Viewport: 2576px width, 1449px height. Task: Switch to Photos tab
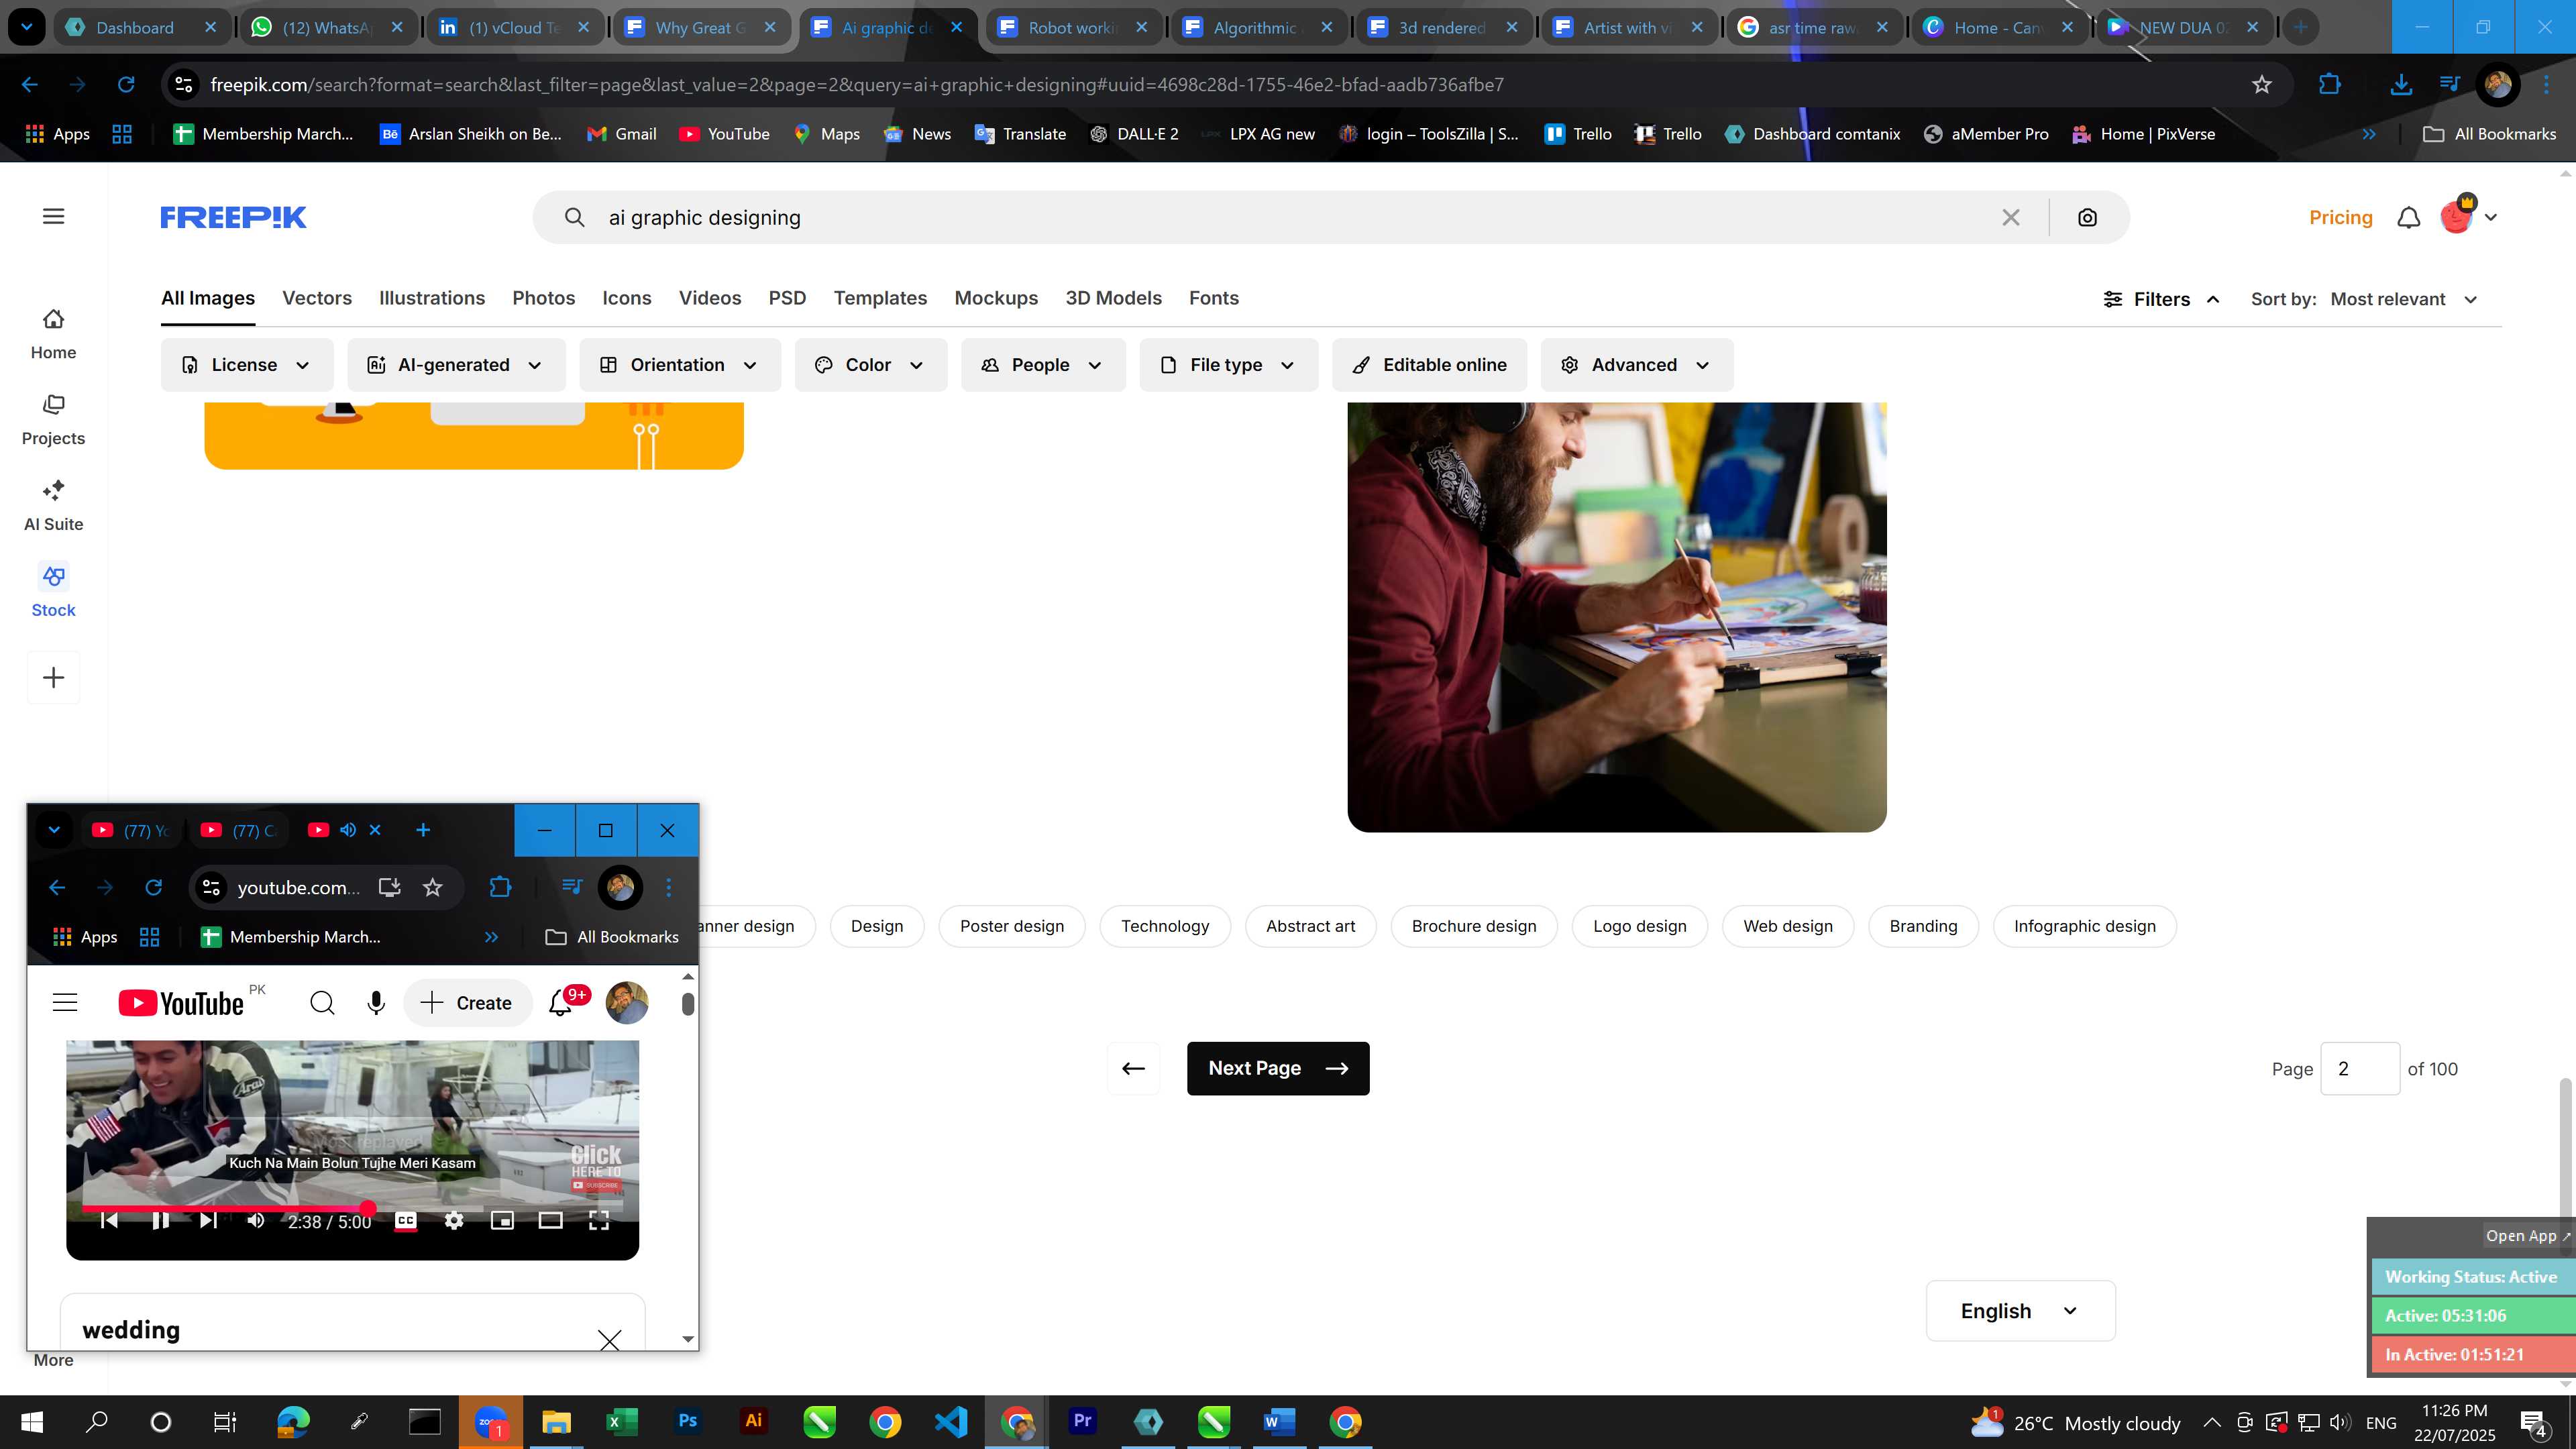click(544, 298)
